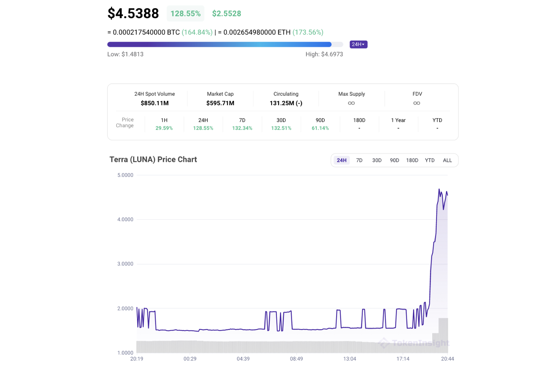Viewport: 552px width, 368px height.
Task: Click the $2.5528 price change value
Action: click(226, 13)
